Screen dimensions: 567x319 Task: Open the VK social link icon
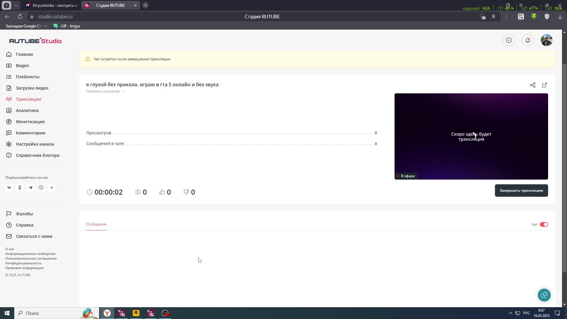click(x=9, y=188)
